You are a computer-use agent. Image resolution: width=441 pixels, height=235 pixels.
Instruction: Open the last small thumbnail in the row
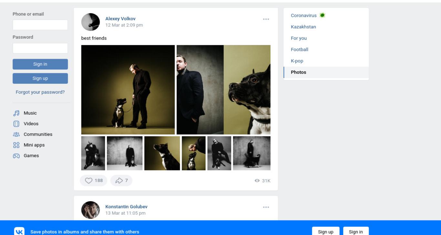pos(252,153)
